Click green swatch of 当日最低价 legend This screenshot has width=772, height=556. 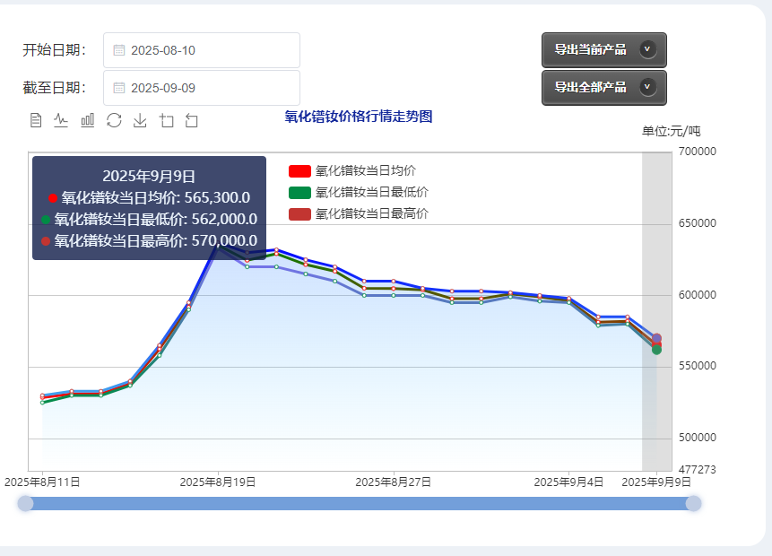coord(299,193)
